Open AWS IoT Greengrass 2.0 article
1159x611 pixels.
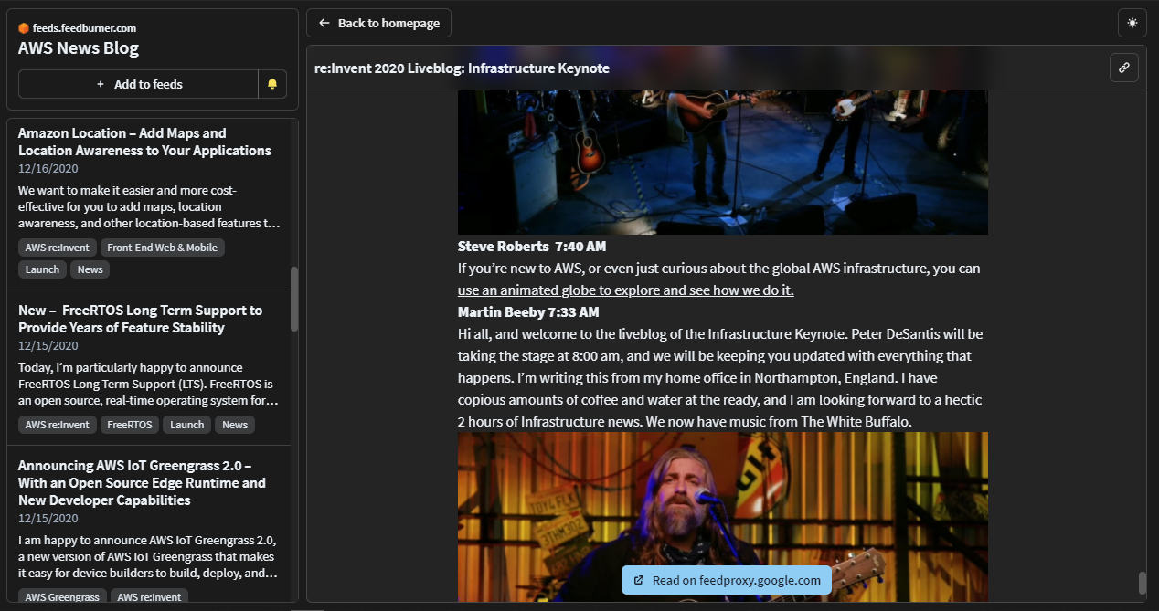(142, 482)
